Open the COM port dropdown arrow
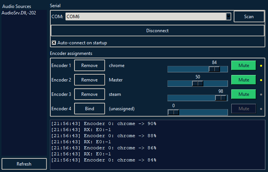The height and width of the screenshot is (172, 268). 228,17
